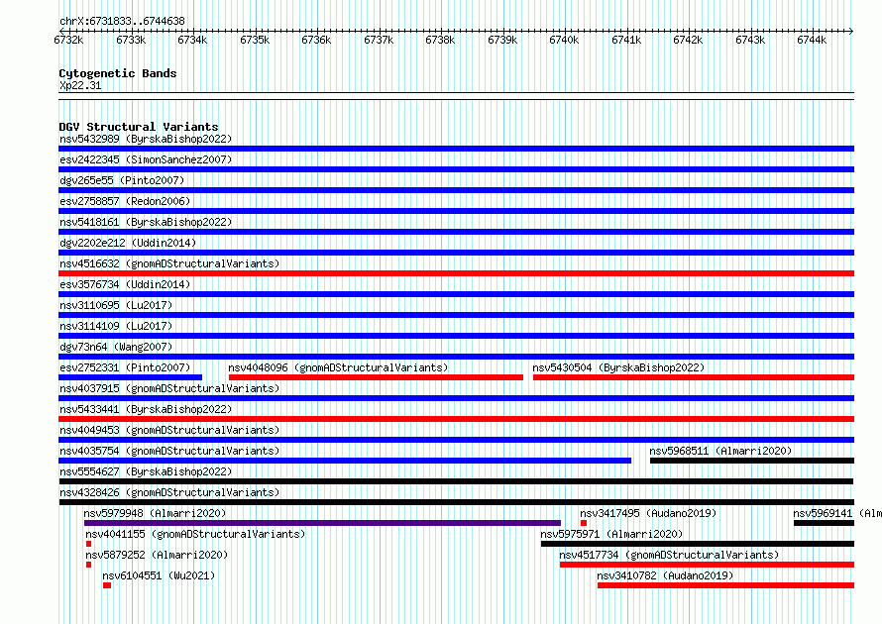Click the red bar under nsv3410782
The height and width of the screenshot is (624, 882).
click(725, 585)
